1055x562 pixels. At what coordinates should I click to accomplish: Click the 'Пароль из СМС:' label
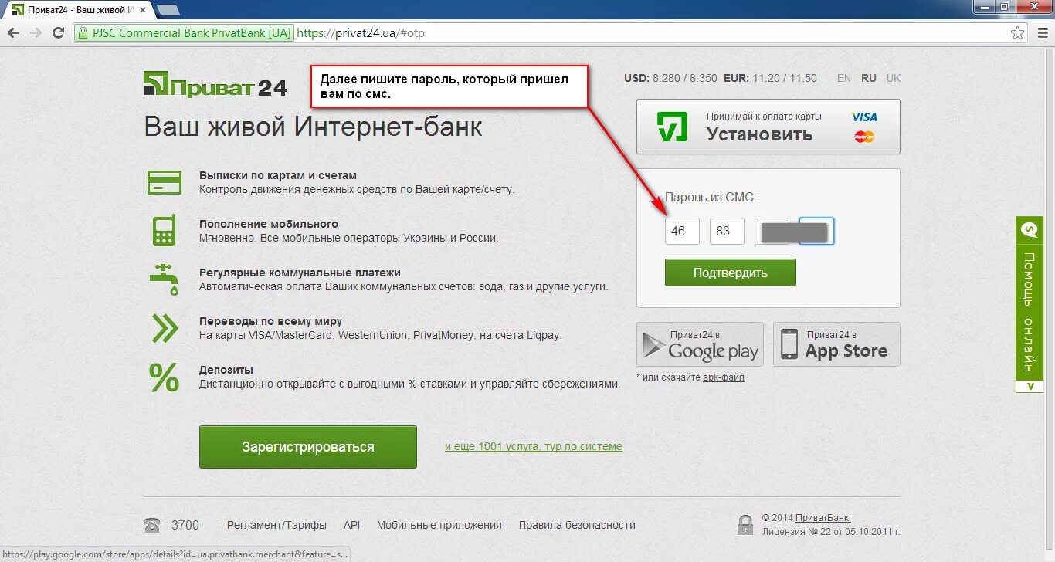point(711,197)
